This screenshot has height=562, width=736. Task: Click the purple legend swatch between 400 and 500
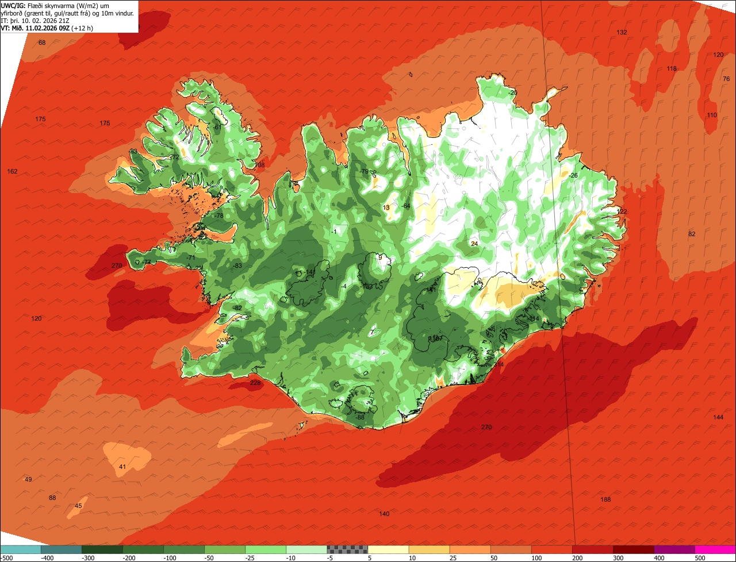(x=674, y=549)
